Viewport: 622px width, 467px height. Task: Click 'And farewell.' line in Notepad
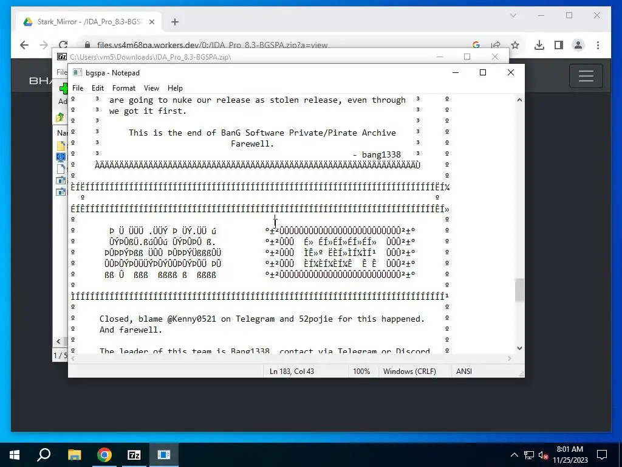point(131,330)
